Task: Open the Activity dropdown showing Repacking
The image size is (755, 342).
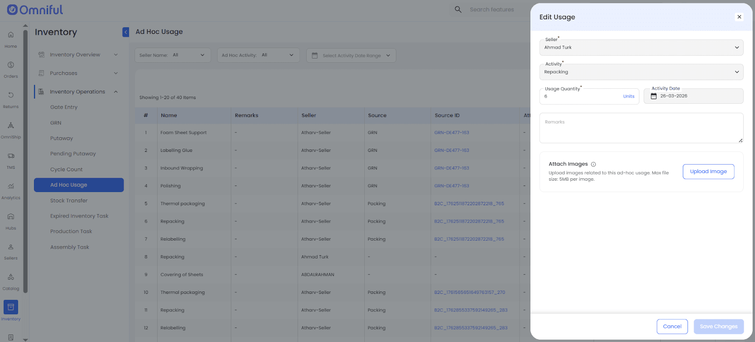Action: point(641,72)
